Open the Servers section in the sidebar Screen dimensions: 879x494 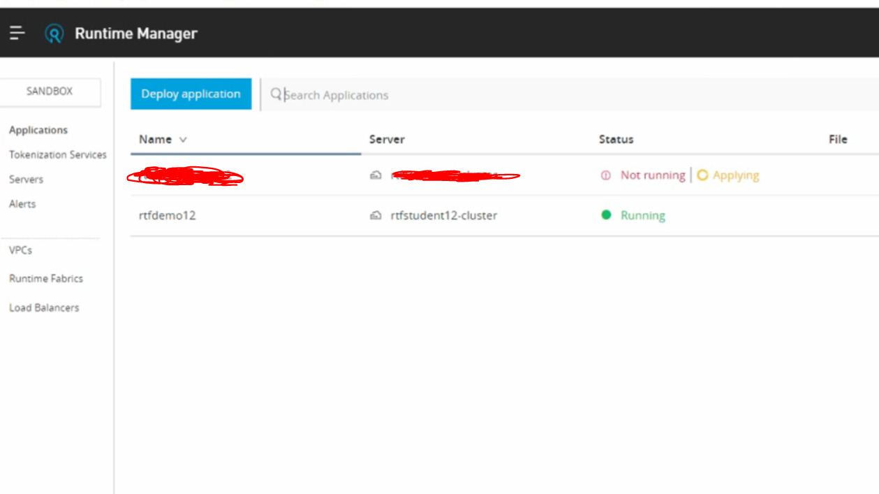point(26,179)
